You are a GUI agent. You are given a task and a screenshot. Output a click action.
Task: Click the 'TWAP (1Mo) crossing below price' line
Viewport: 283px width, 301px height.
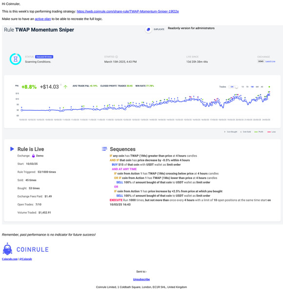click(166, 174)
